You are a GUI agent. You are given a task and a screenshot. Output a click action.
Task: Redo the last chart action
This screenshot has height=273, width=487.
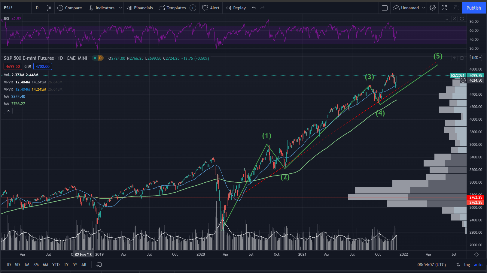point(263,8)
